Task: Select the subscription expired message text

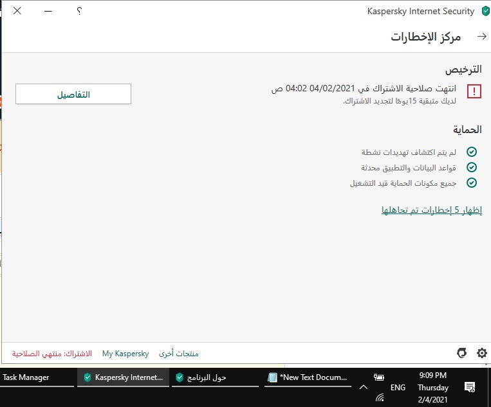Action: coord(364,89)
